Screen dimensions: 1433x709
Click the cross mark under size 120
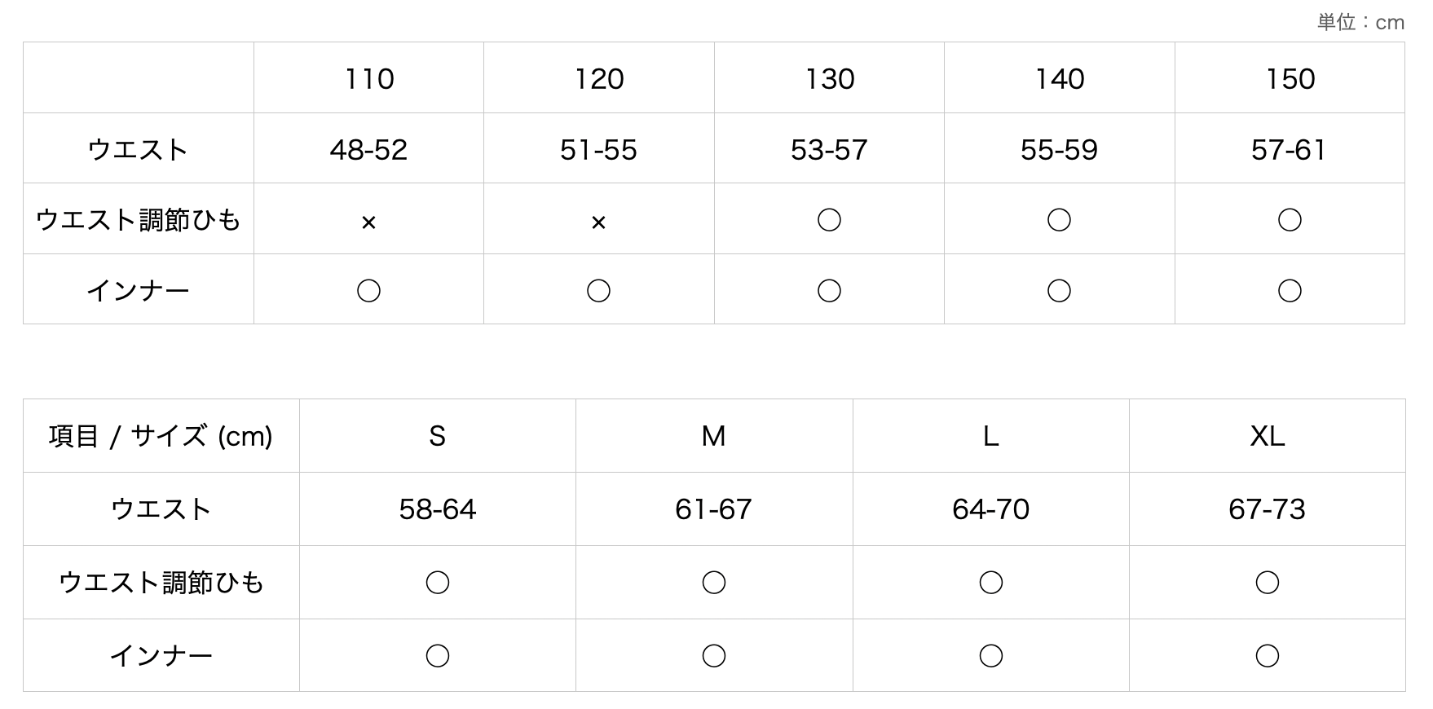[598, 222]
